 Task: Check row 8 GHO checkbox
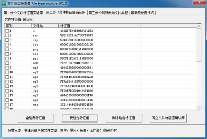(x=7, y=63)
